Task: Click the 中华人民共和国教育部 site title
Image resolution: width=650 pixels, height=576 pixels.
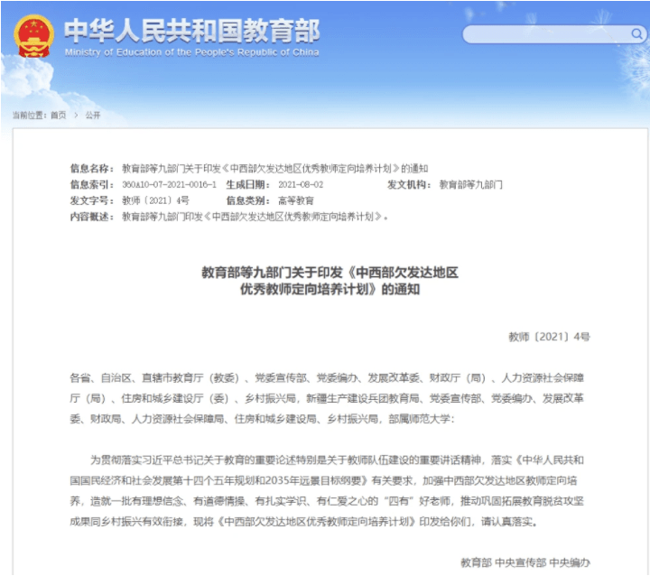Action: (192, 31)
